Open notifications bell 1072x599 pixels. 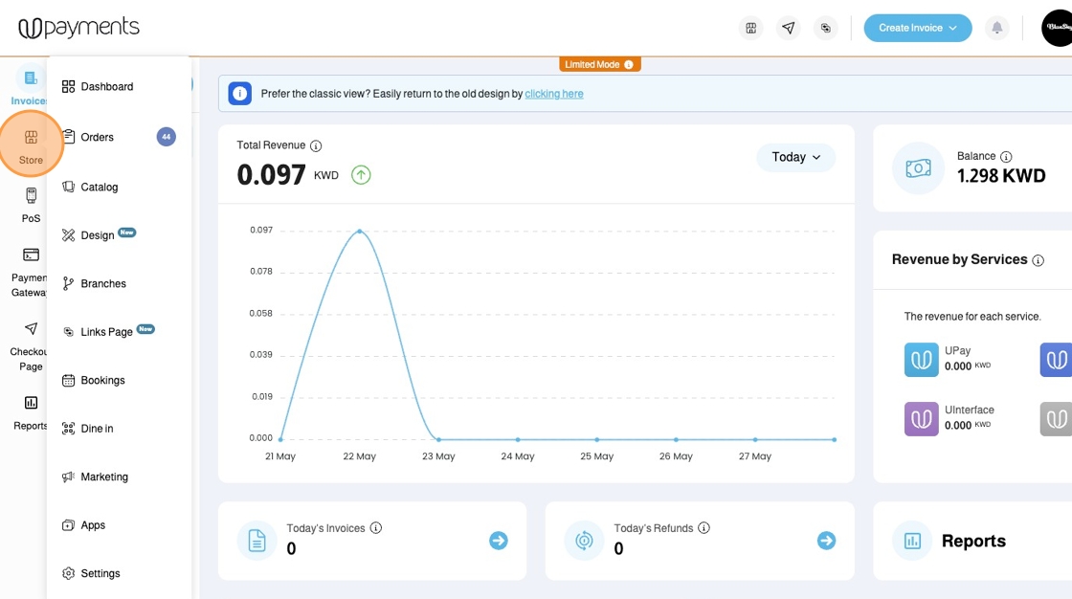click(x=996, y=28)
